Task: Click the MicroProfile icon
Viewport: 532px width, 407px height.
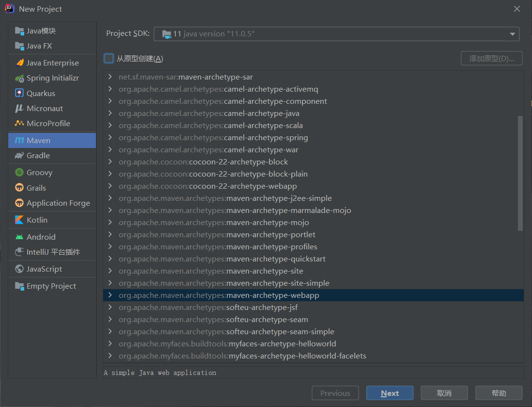Action: click(x=19, y=123)
